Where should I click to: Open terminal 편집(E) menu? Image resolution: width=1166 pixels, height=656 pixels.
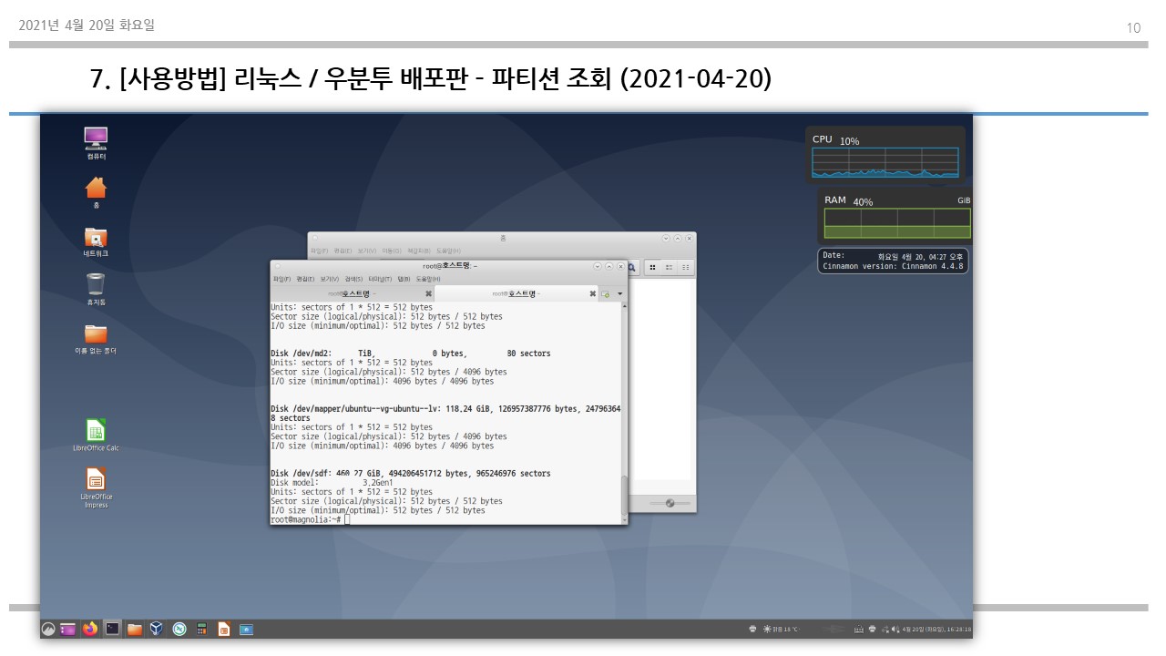pyautogui.click(x=305, y=279)
